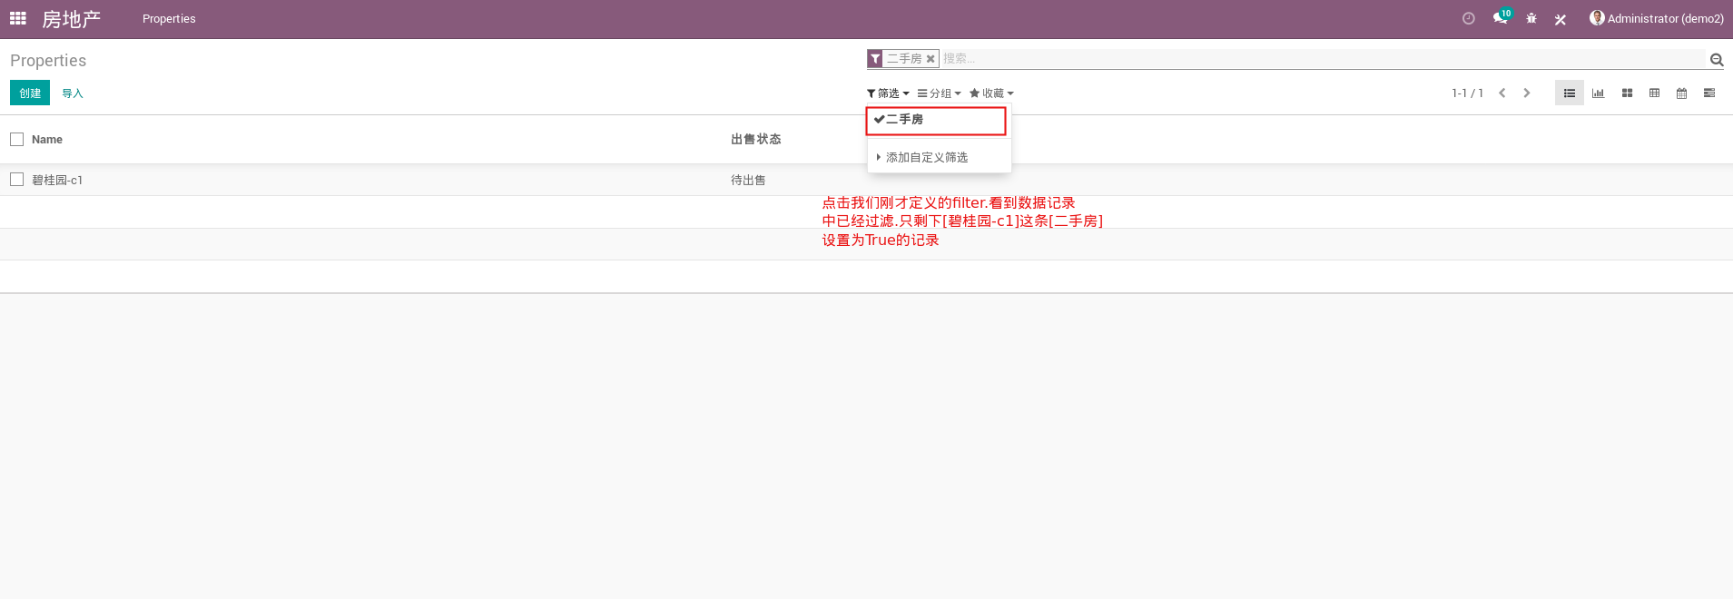
Task: Open the Properties menu in top bar
Action: pyautogui.click(x=169, y=19)
